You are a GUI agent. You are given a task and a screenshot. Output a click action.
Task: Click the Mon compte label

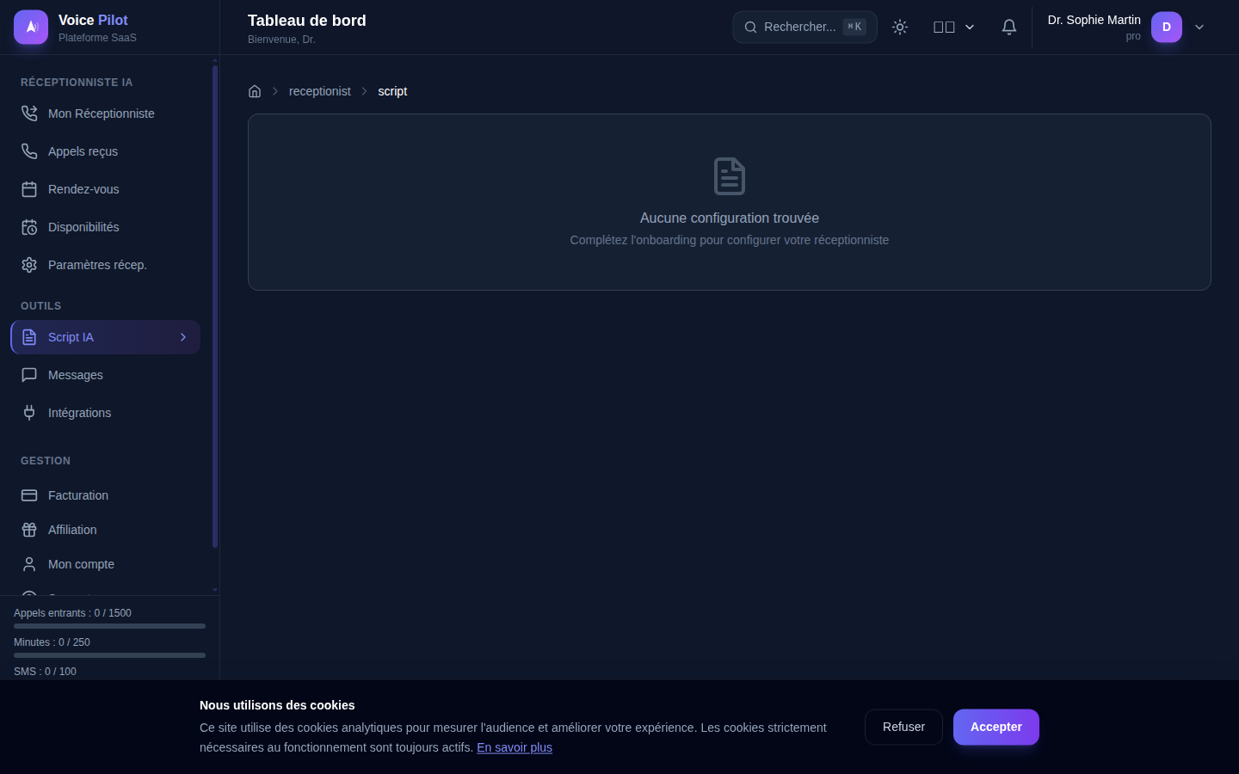click(x=81, y=564)
